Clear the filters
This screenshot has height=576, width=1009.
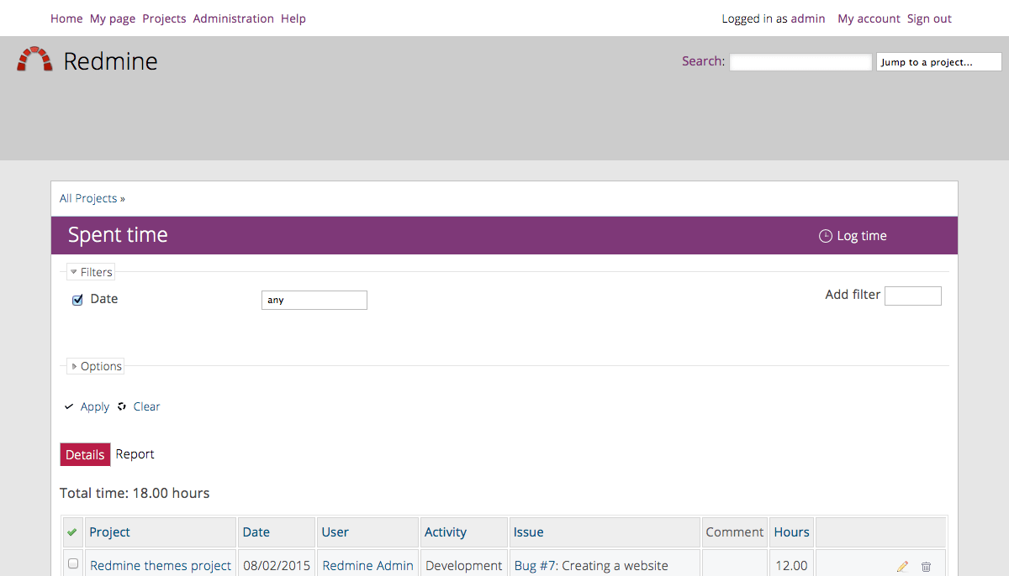pyautogui.click(x=146, y=406)
